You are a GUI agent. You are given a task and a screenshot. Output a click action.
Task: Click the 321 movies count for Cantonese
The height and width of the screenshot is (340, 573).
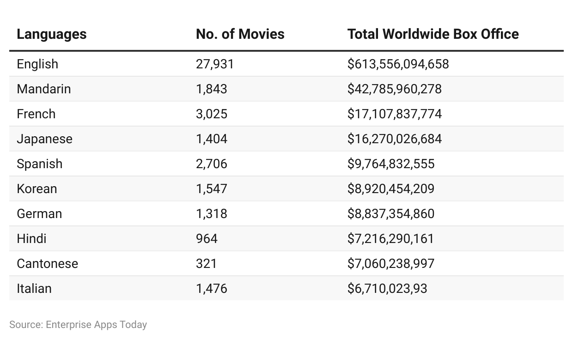point(206,263)
